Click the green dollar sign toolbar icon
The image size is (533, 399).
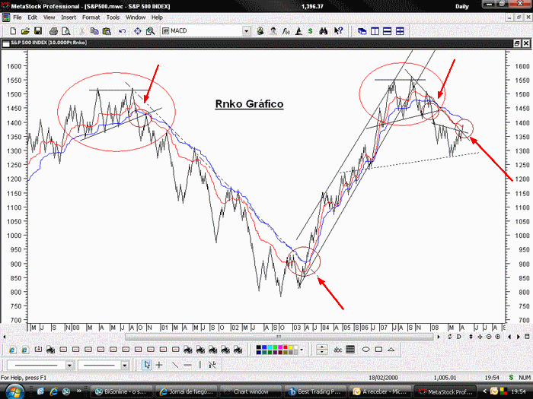[310, 31]
